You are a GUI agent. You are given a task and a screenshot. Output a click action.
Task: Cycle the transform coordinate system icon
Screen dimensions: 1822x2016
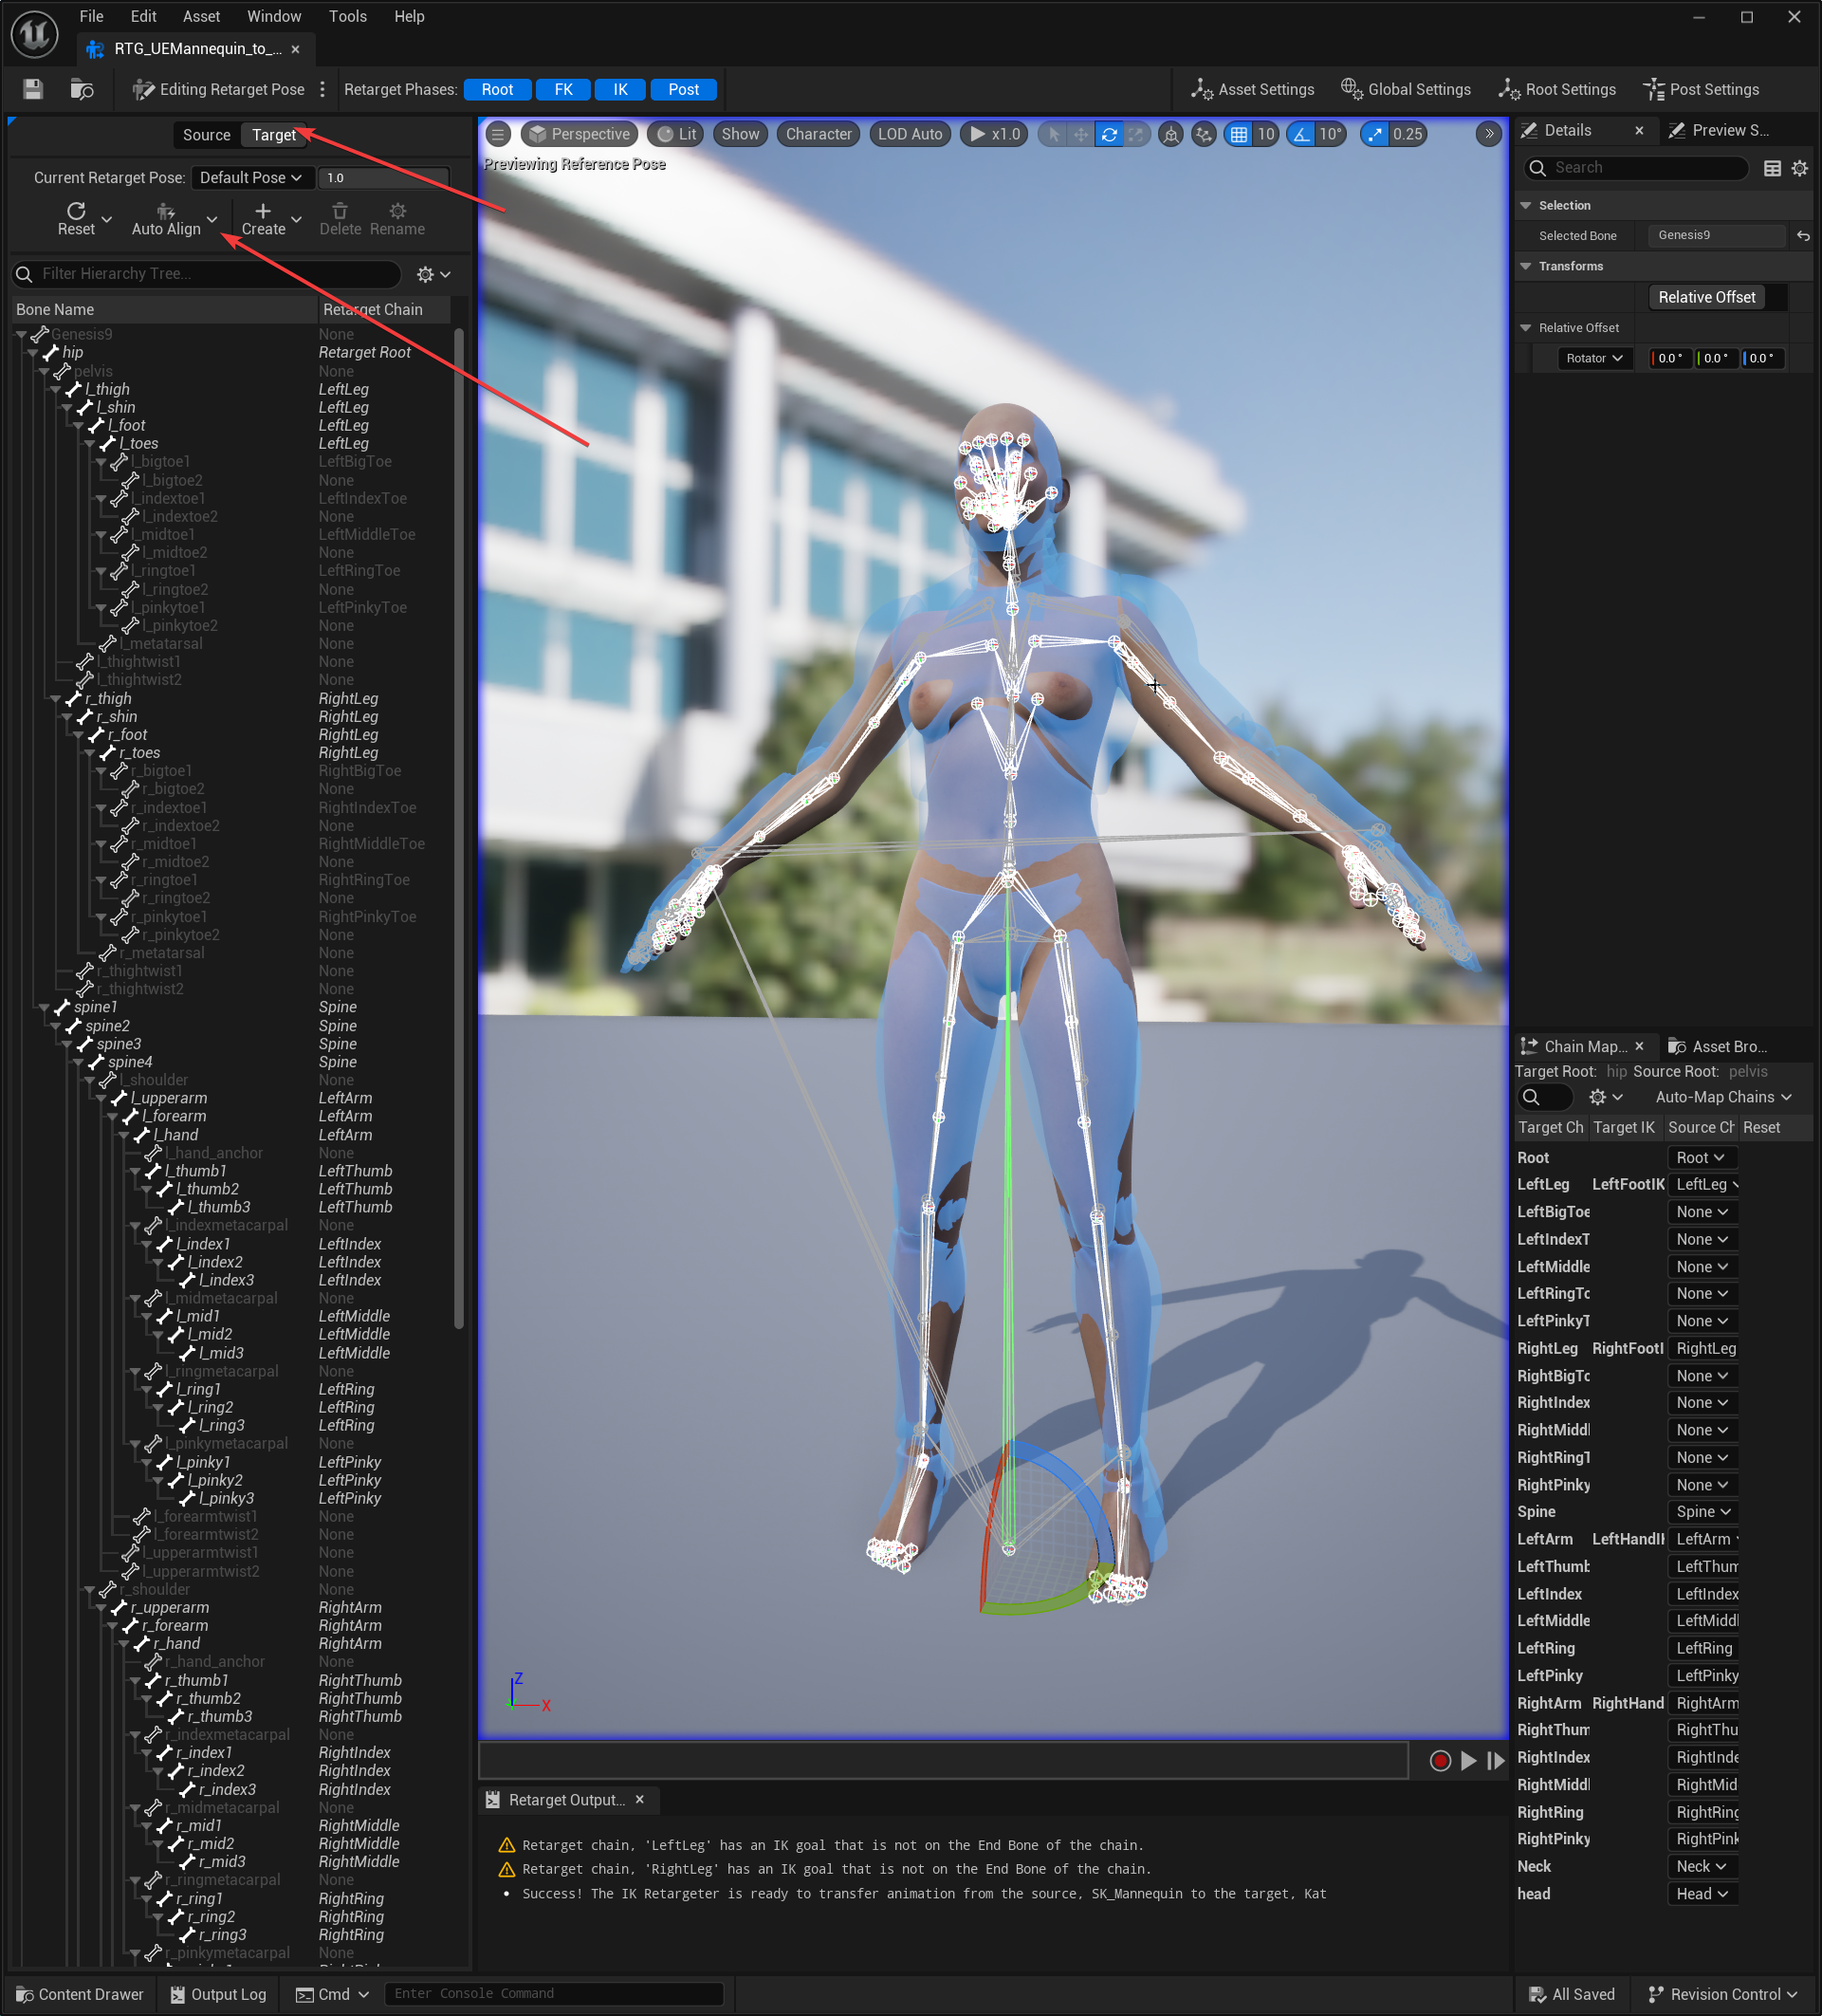pos(1171,134)
